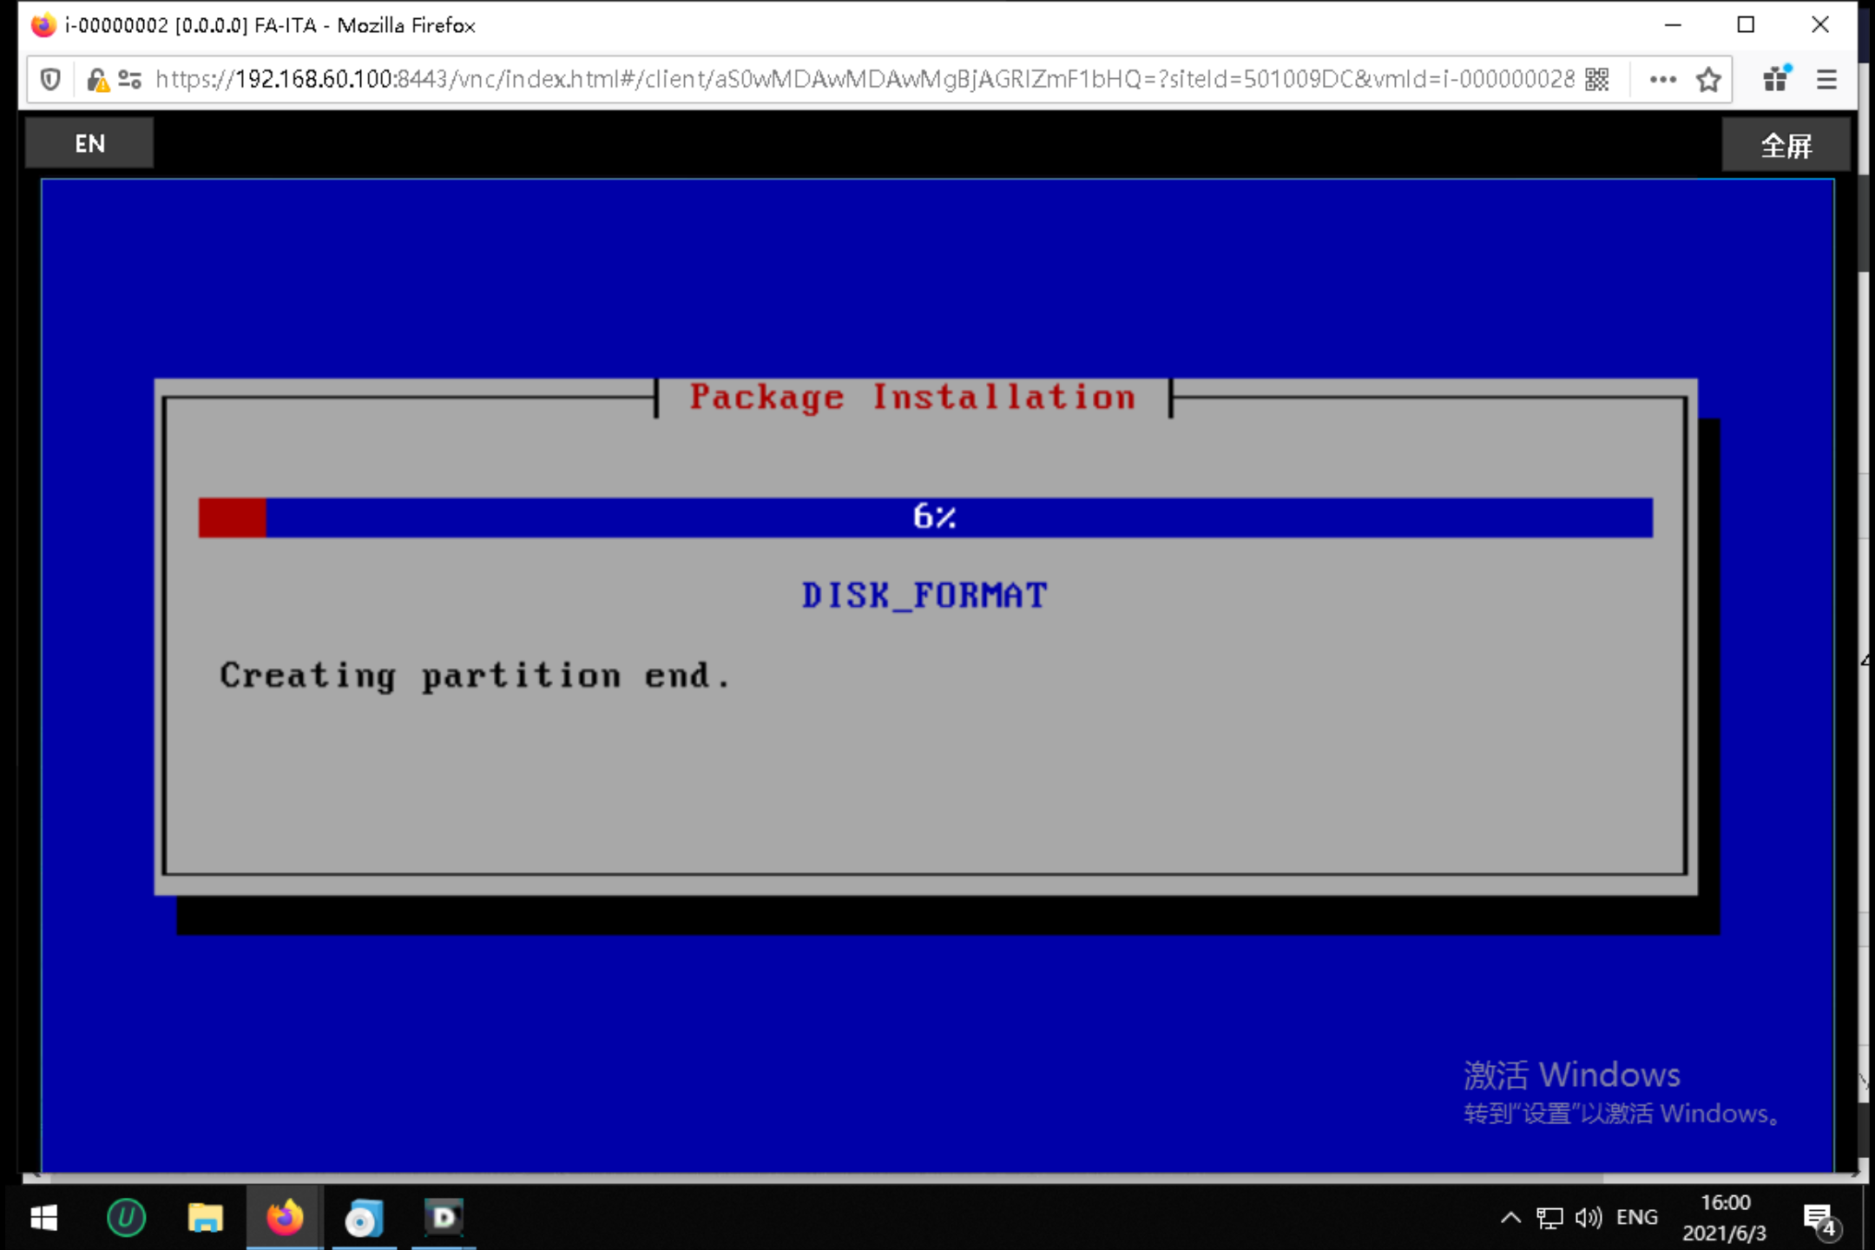Open the Firefox hamburger menu
Viewport: 1875px width, 1250px height.
point(1826,80)
